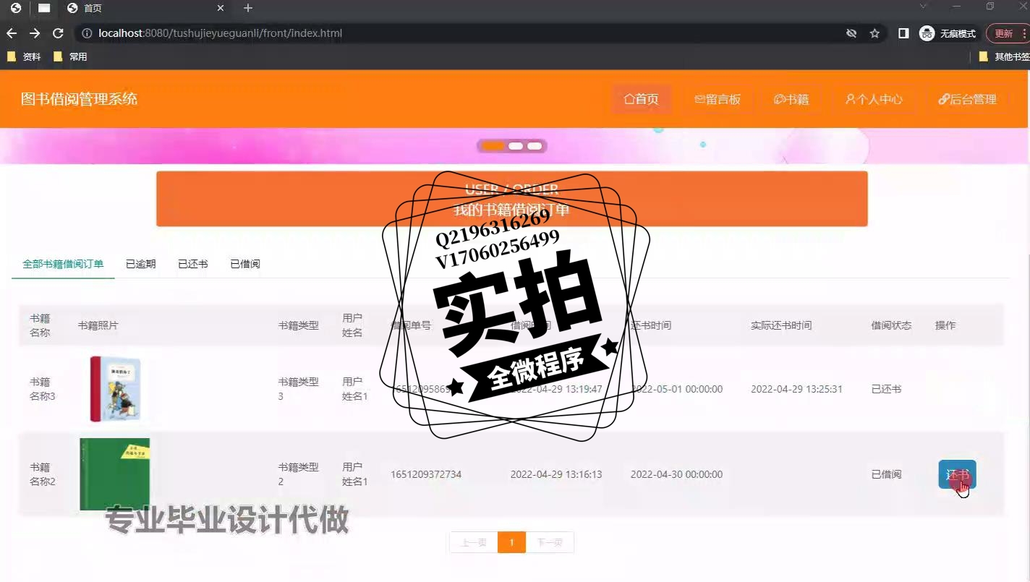Open a new tab with the plus icon
This screenshot has height=582, width=1030.
tap(248, 8)
